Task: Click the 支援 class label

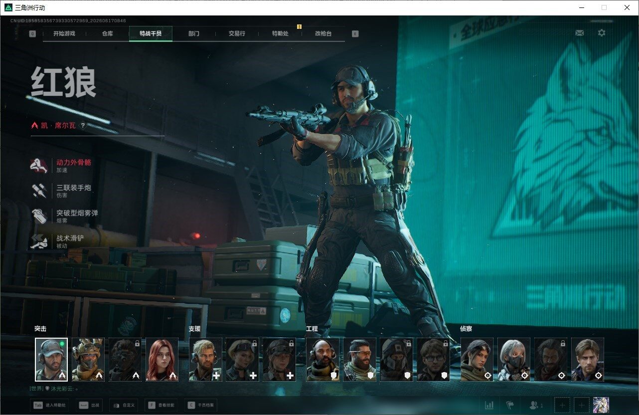Action: coord(194,329)
